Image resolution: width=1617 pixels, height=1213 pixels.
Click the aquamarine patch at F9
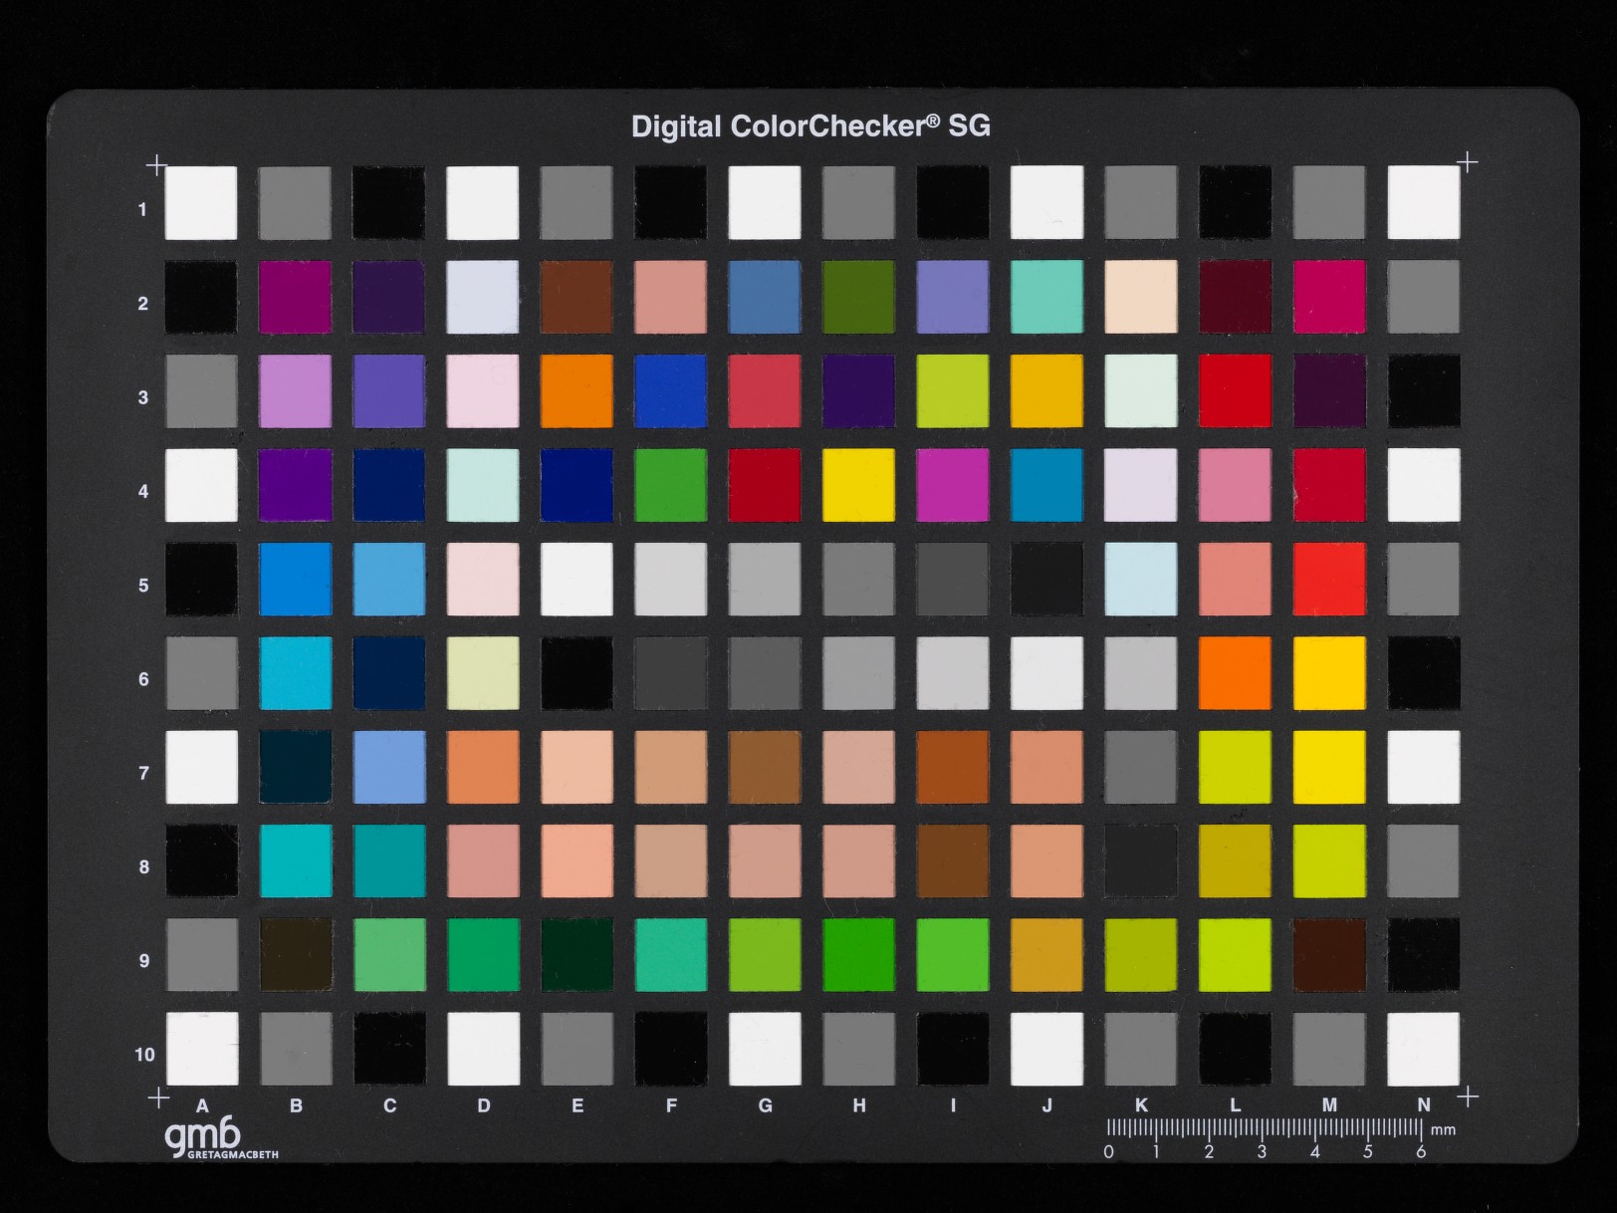[x=671, y=954]
